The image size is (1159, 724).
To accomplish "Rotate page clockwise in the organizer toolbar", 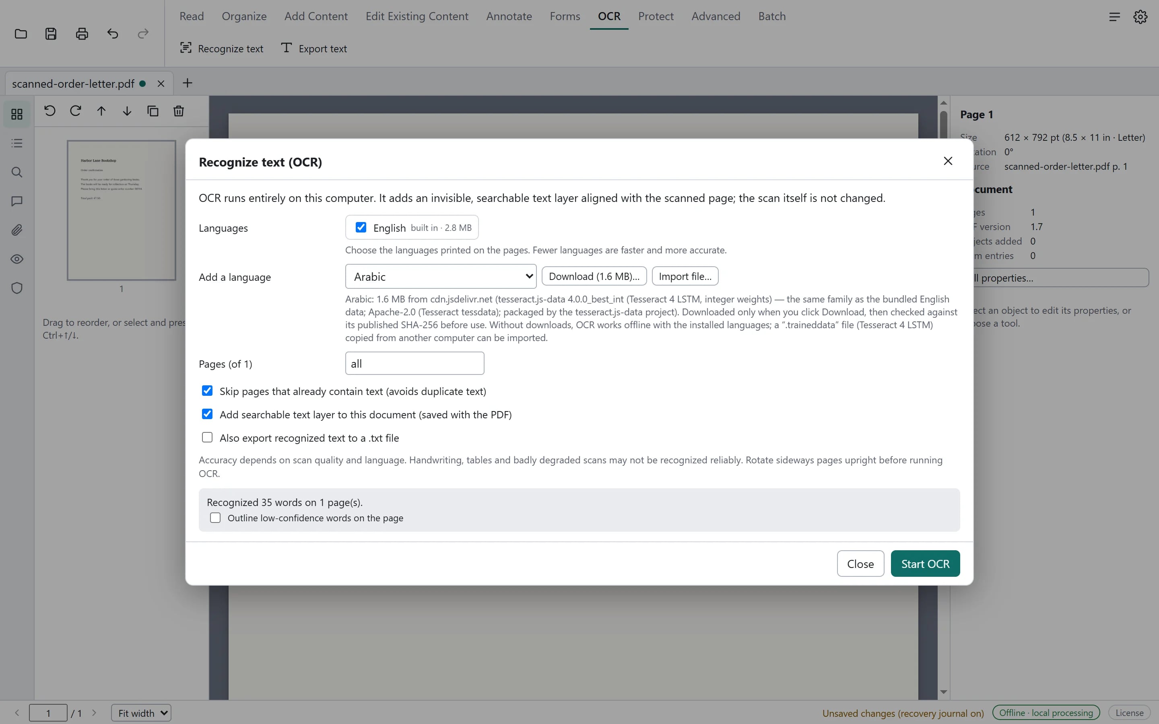I will 76,111.
